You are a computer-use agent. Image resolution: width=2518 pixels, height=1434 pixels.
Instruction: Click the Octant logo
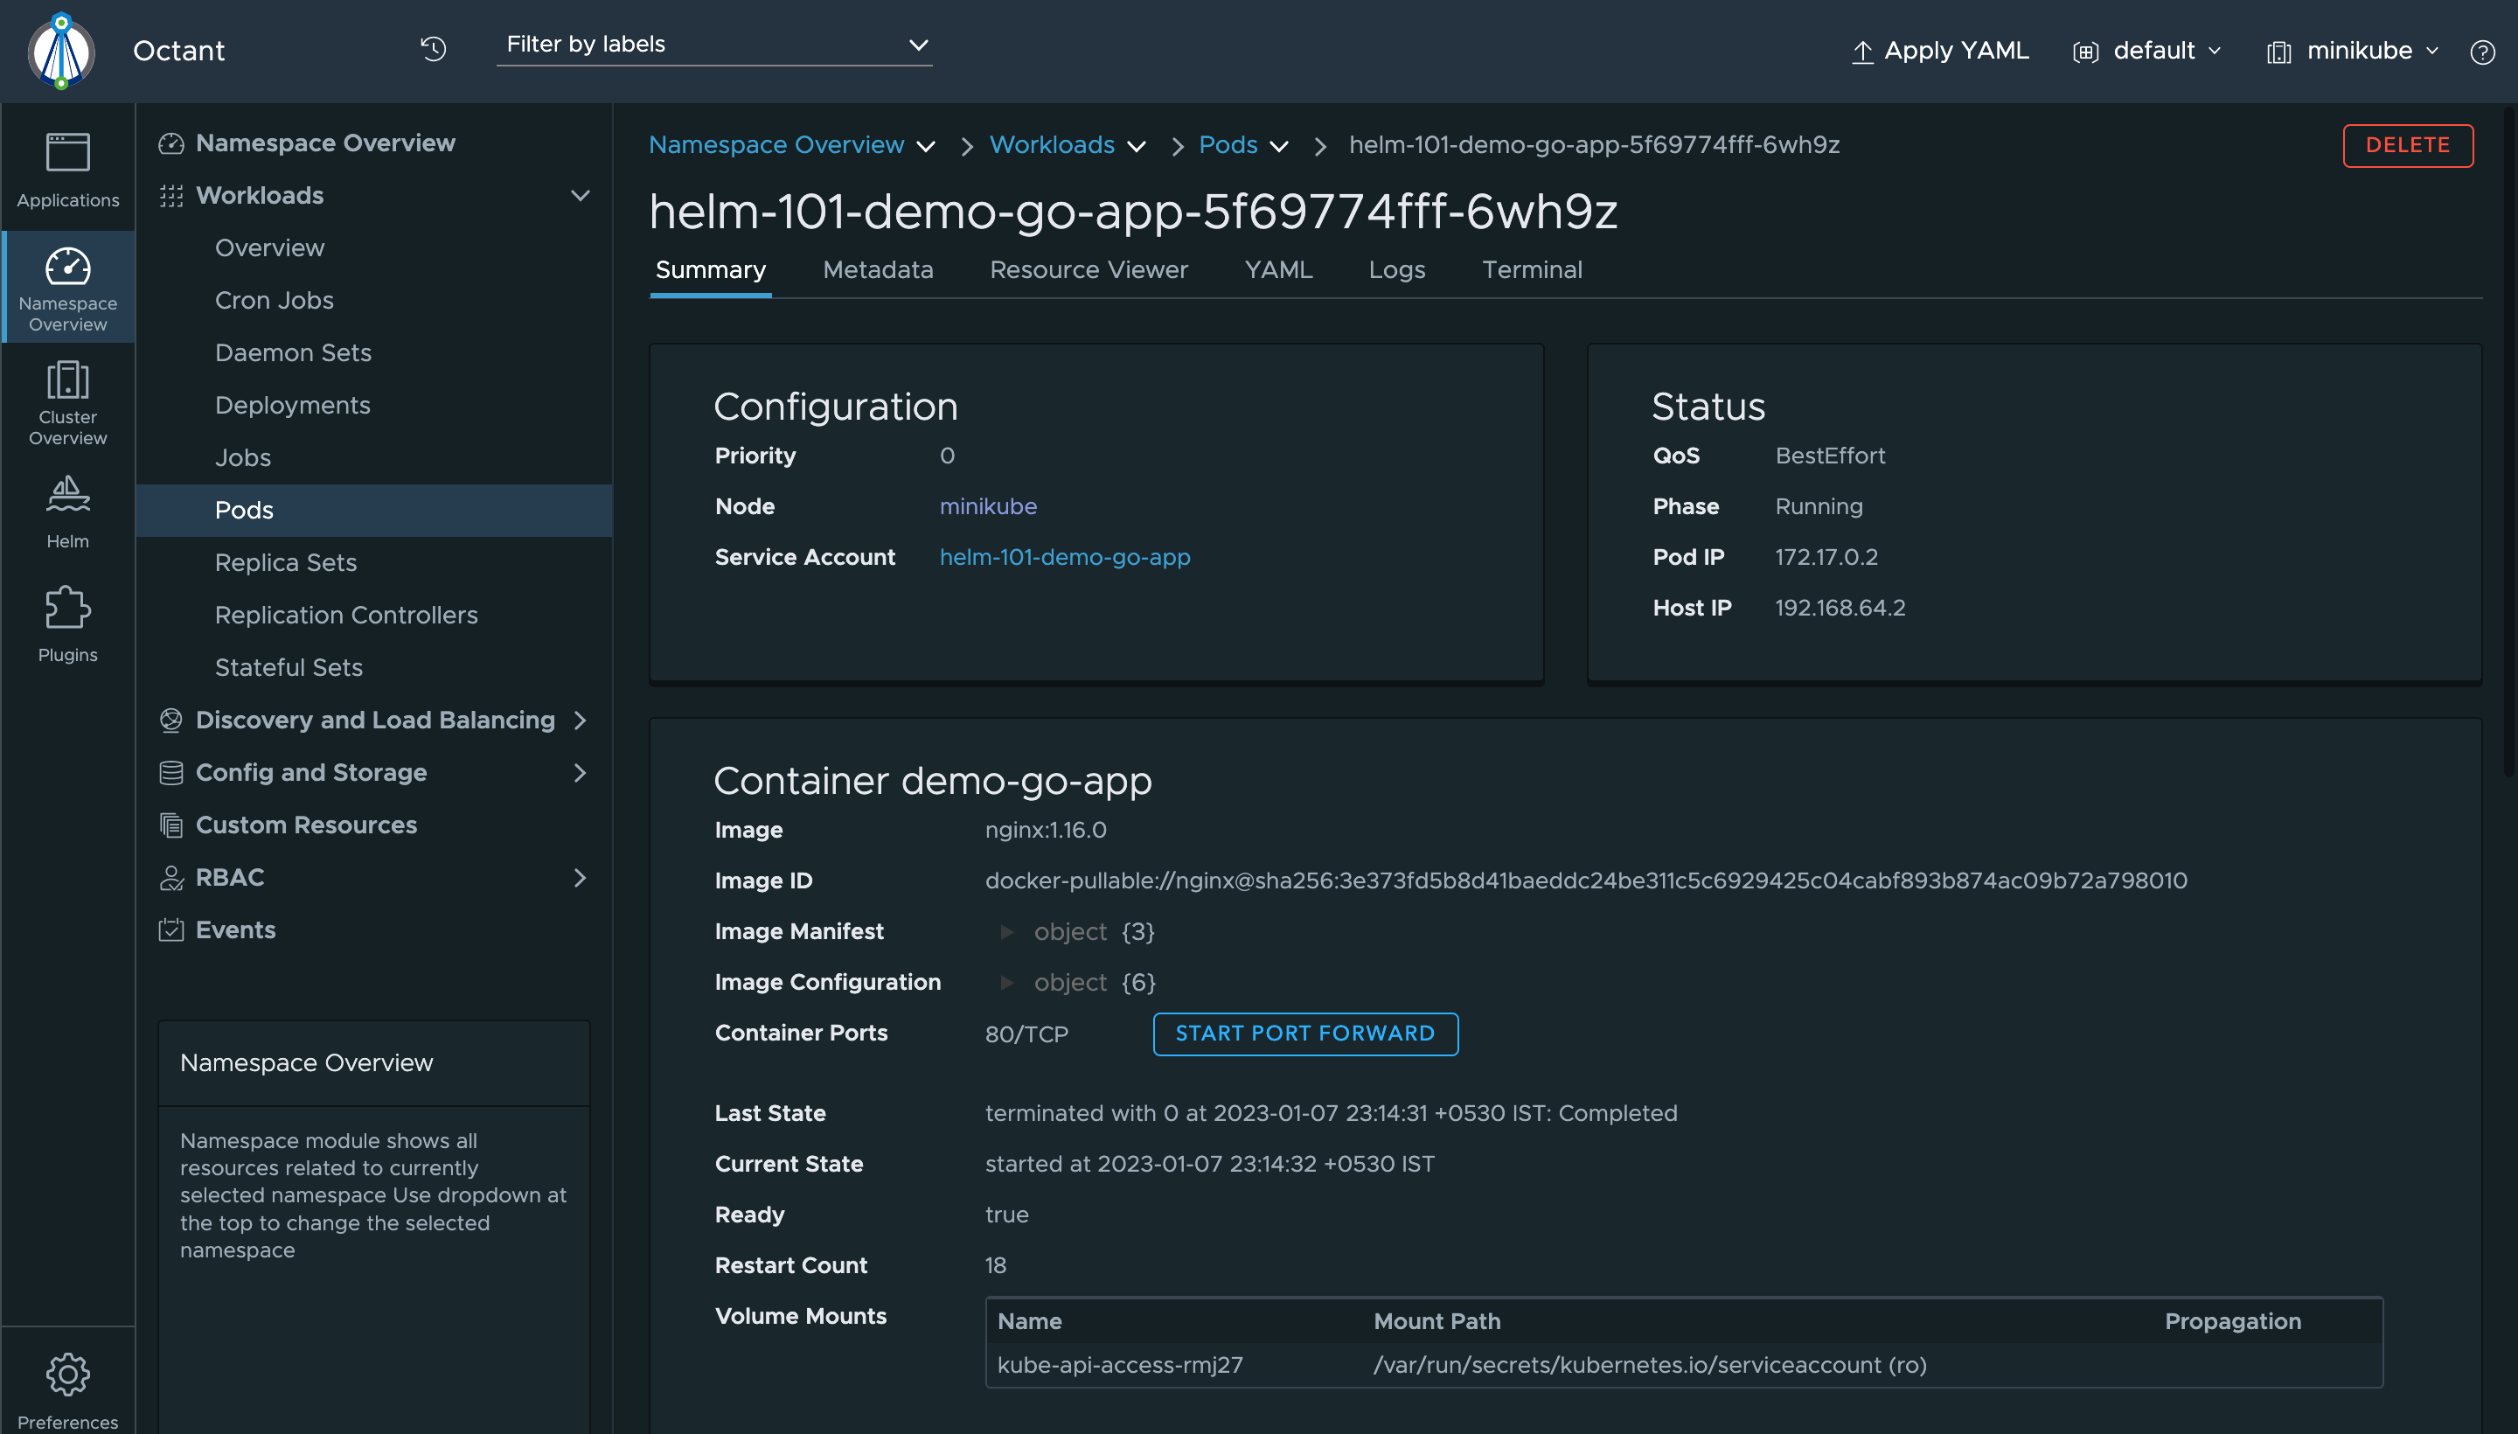(61, 50)
